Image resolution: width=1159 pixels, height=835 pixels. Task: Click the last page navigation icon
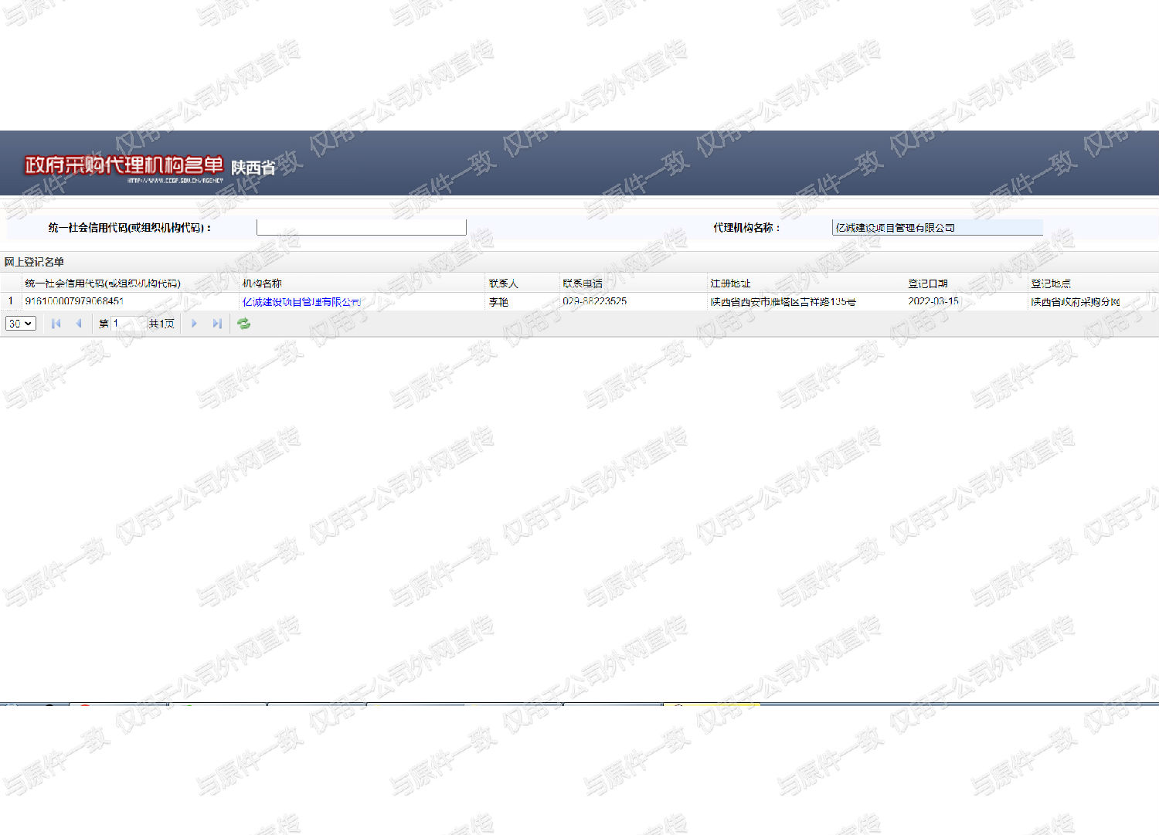click(217, 324)
